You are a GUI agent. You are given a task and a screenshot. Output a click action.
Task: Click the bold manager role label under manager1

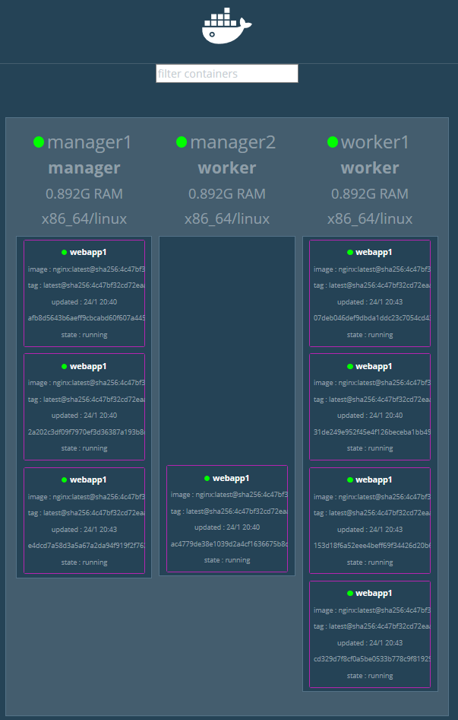coord(84,168)
